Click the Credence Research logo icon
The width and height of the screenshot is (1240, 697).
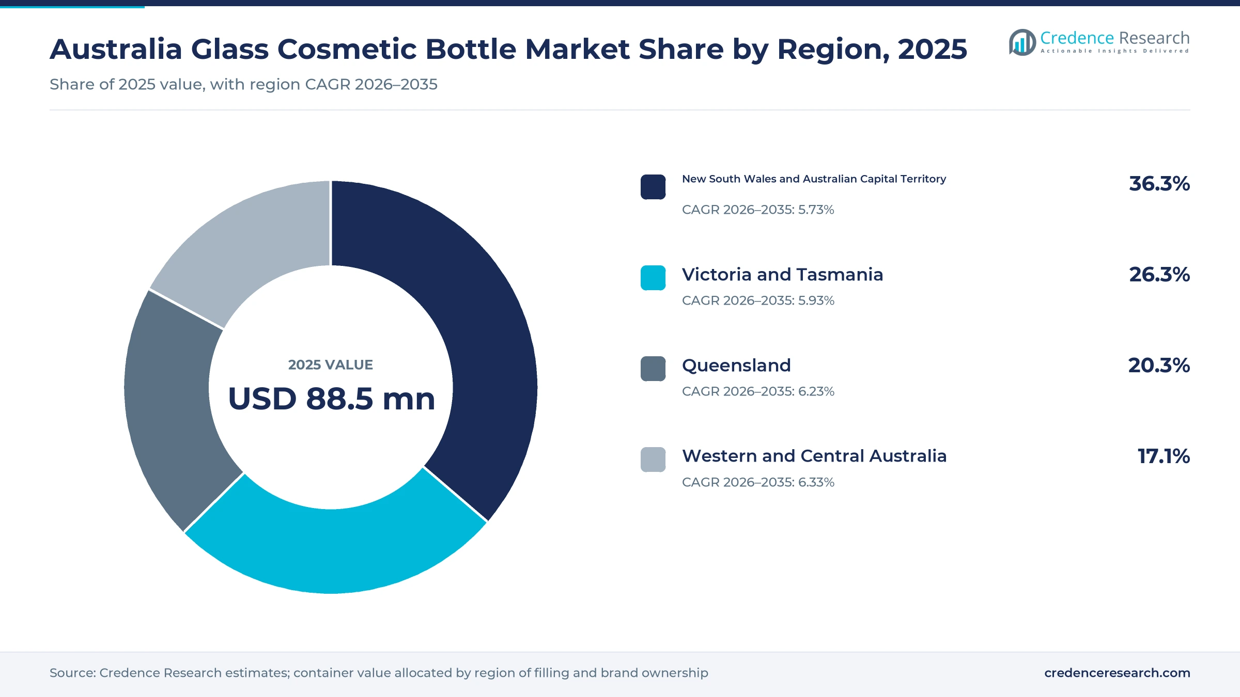1022,42
